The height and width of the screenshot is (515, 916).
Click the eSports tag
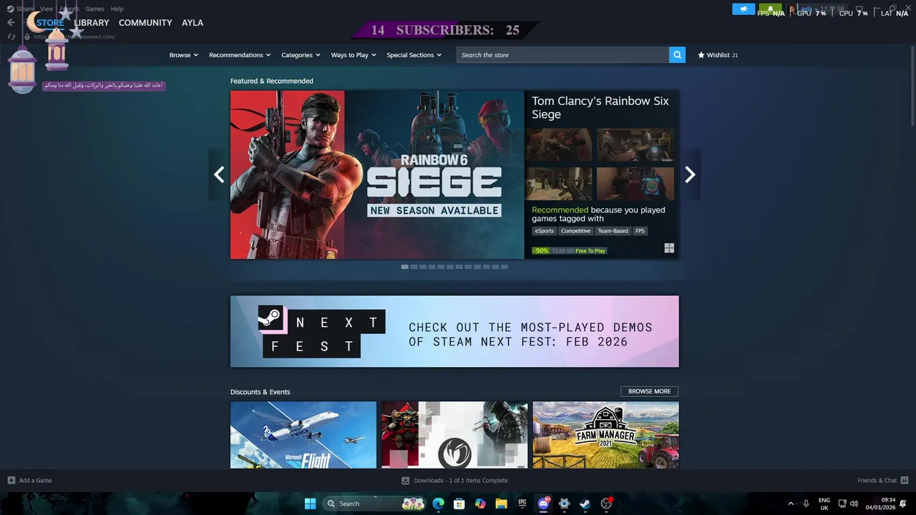pos(545,231)
